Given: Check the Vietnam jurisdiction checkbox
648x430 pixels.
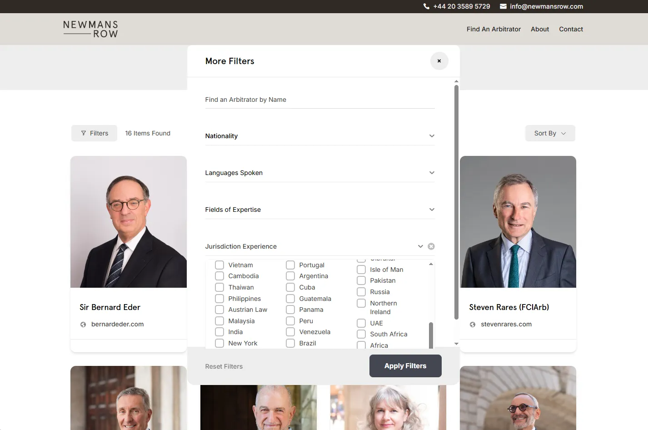Looking at the screenshot, I should coord(219,265).
